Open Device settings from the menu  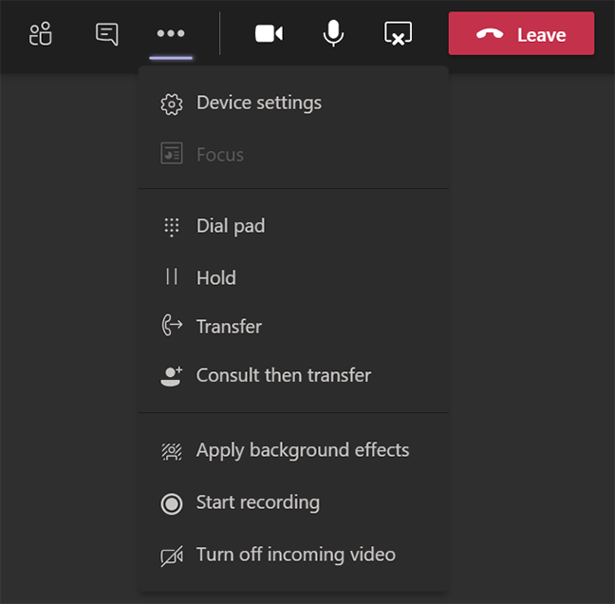pos(258,104)
